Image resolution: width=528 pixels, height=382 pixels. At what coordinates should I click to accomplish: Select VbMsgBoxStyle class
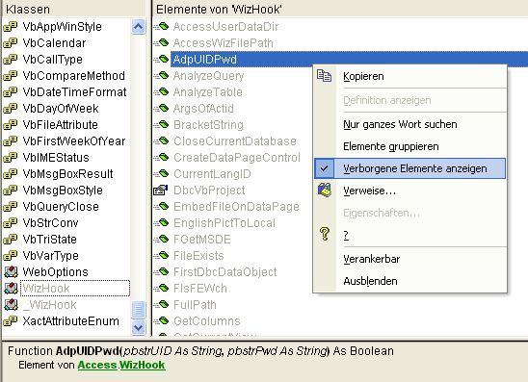click(x=63, y=191)
